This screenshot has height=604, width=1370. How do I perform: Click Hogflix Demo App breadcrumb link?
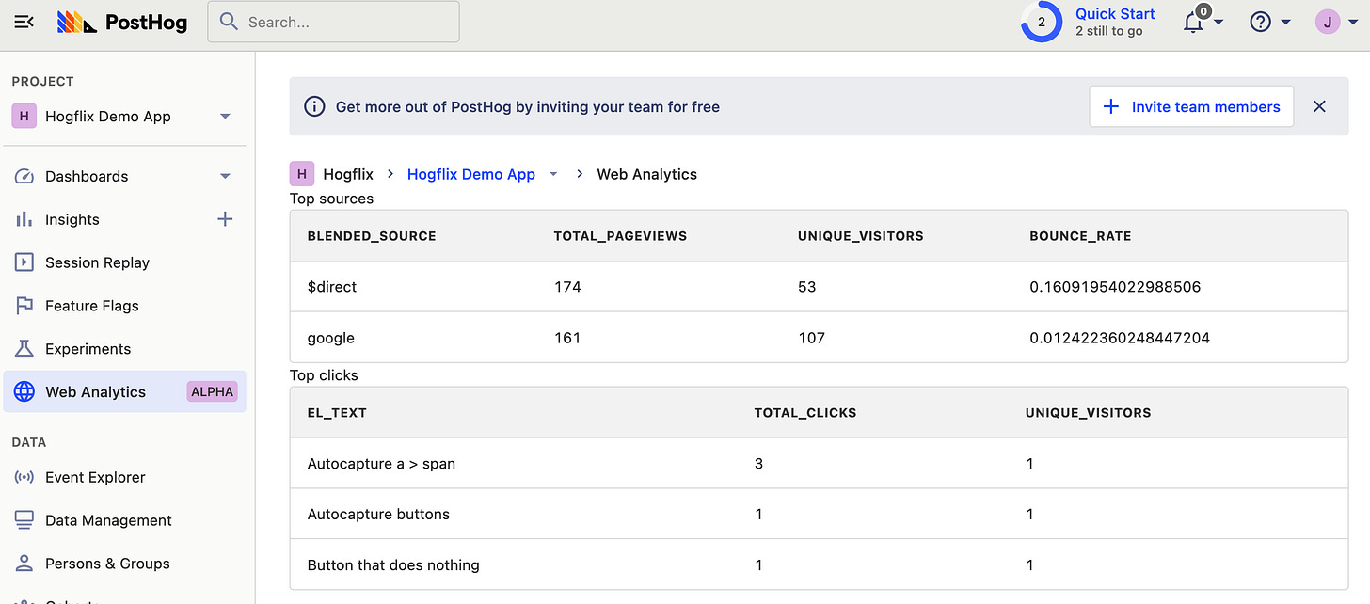tap(470, 174)
